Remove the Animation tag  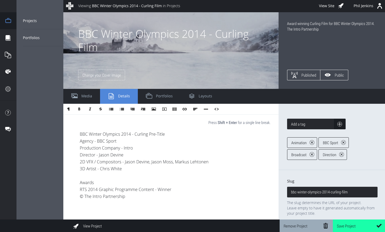(312, 143)
